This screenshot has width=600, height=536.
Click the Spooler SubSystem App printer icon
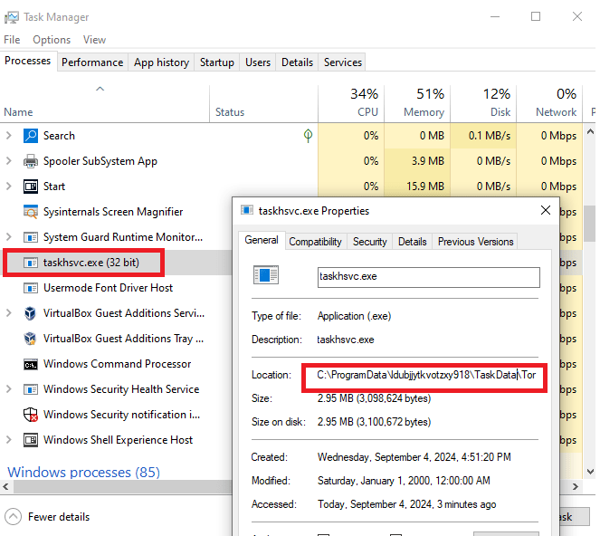pyautogui.click(x=30, y=161)
